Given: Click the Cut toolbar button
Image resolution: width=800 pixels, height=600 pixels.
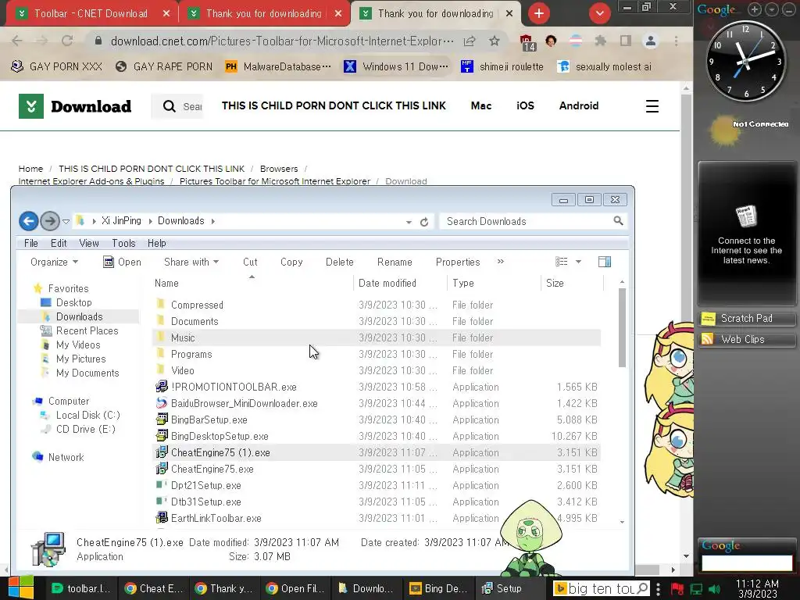Looking at the screenshot, I should [x=250, y=262].
